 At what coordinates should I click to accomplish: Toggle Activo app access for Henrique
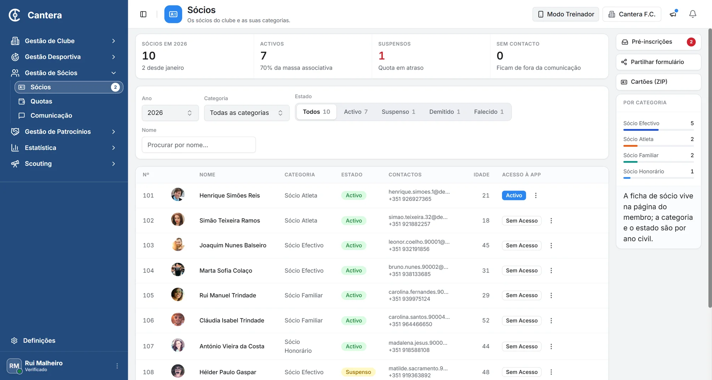point(514,195)
